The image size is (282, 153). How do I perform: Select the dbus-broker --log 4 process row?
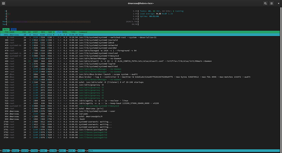[140, 77]
